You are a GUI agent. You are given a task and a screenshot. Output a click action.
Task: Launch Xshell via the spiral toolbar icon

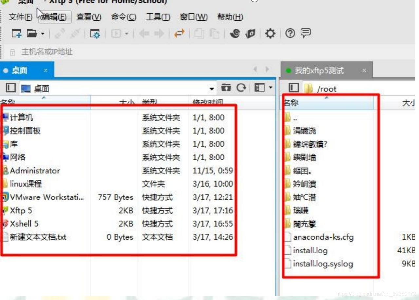[235, 33]
